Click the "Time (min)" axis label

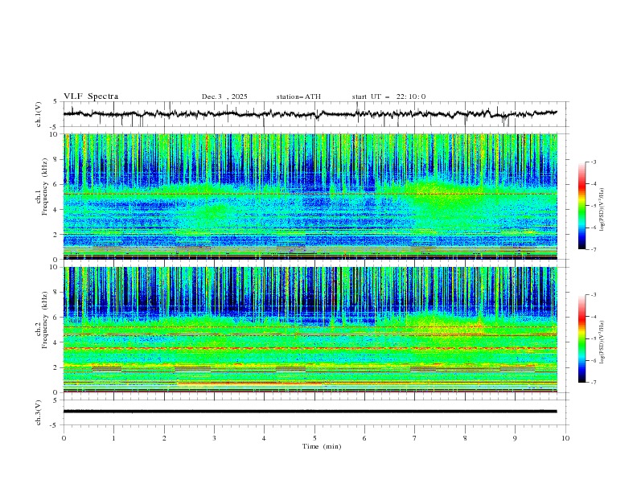coord(322,446)
